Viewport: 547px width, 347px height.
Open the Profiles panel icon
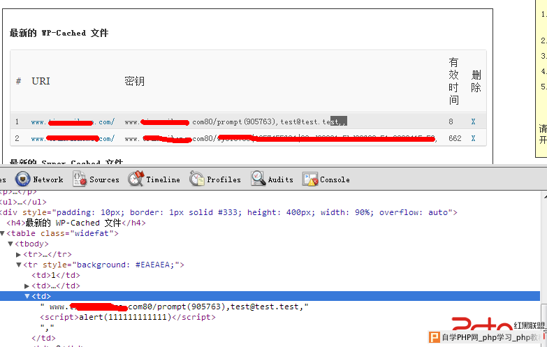(197, 179)
